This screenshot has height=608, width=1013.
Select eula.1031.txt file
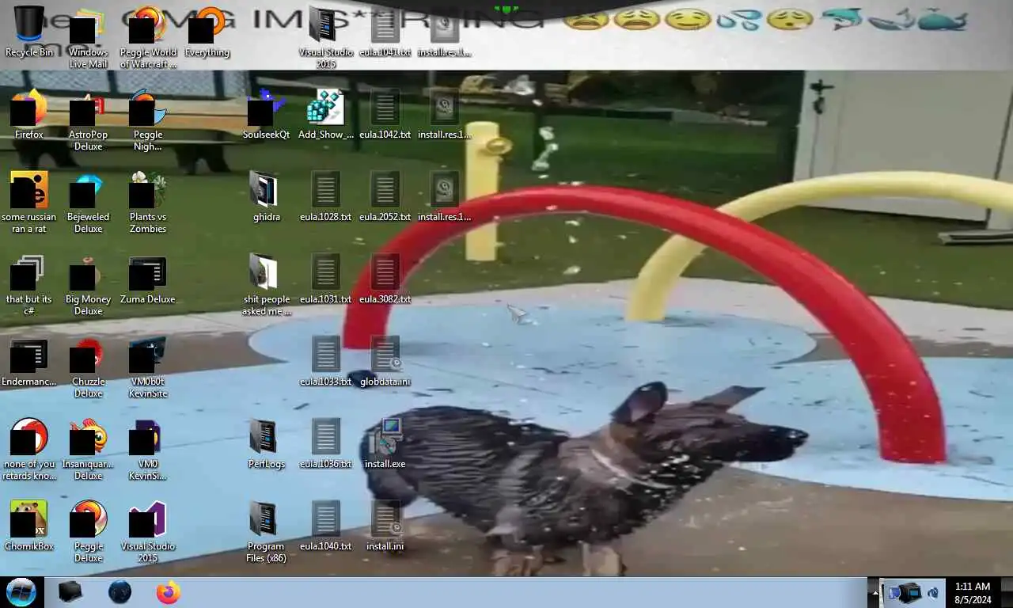(x=325, y=279)
